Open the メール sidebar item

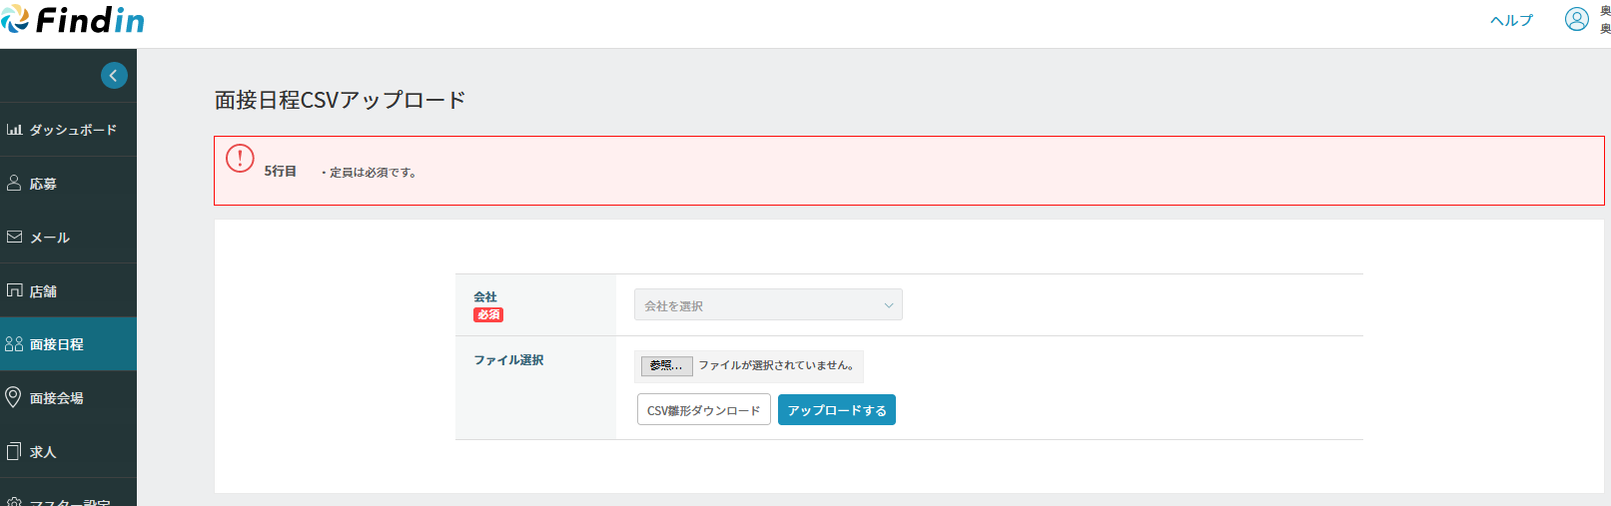tap(49, 238)
